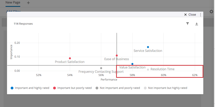Open the three-dot widget options menu
The image size is (215, 107).
(x=201, y=15)
